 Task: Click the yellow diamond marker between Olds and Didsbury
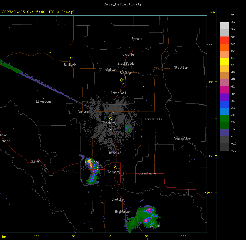point(111,119)
